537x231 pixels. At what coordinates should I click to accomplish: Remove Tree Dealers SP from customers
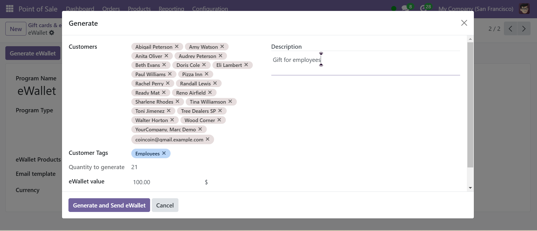(220, 111)
